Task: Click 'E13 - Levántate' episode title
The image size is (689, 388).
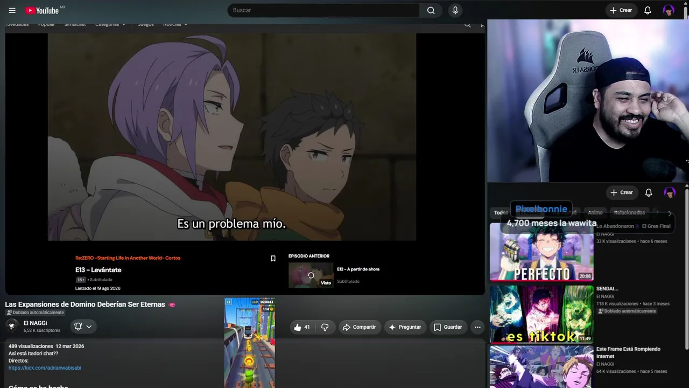Action: pos(99,270)
